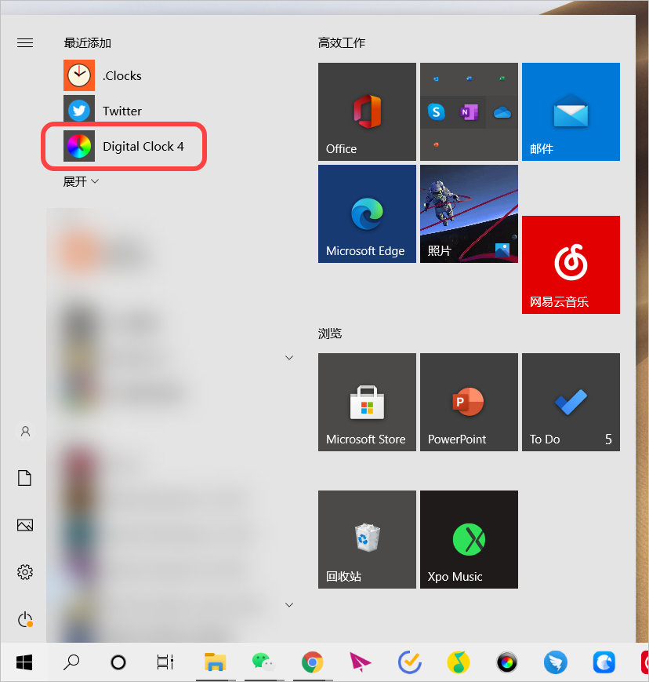Image resolution: width=649 pixels, height=682 pixels.
Task: Open the Office tile
Action: [x=367, y=111]
